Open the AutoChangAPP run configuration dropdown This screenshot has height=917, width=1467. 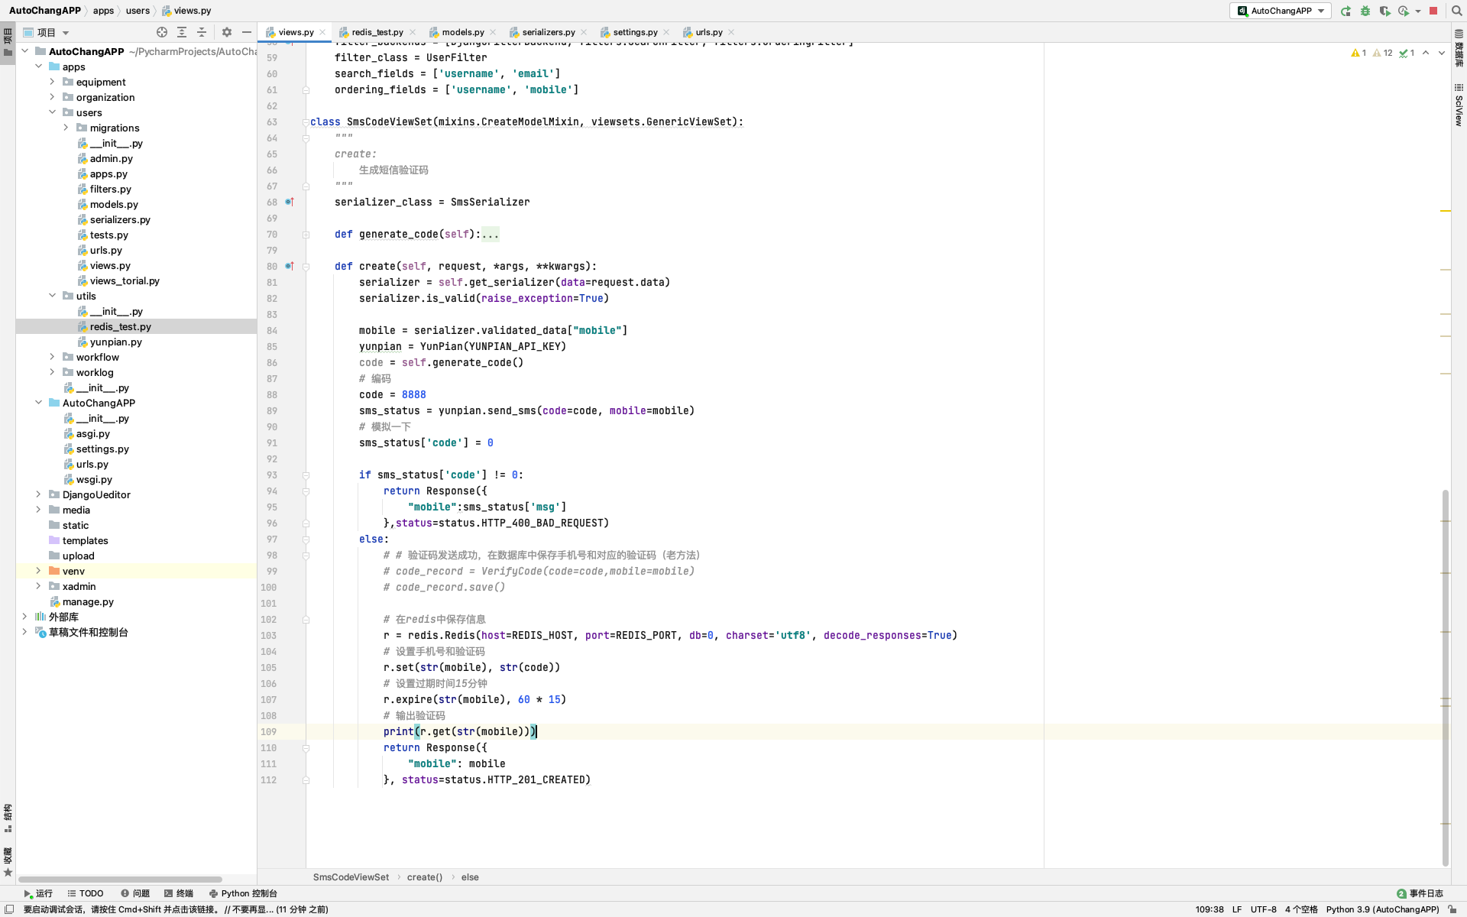pyautogui.click(x=1281, y=11)
